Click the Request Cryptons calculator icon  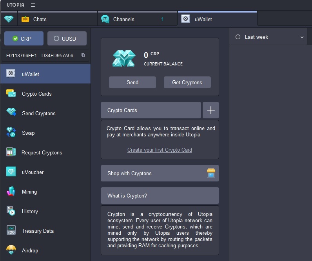(11, 152)
